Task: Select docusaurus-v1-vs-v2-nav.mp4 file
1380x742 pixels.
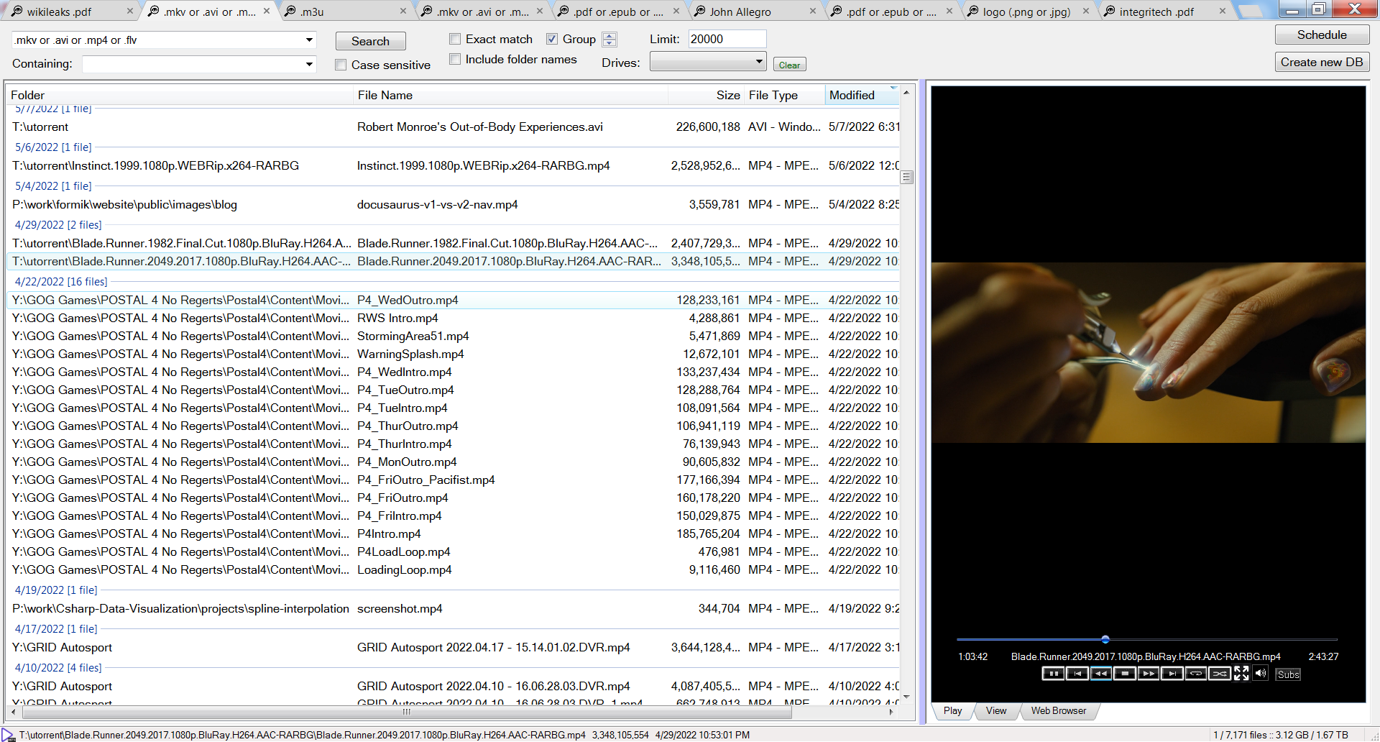Action: (x=454, y=205)
